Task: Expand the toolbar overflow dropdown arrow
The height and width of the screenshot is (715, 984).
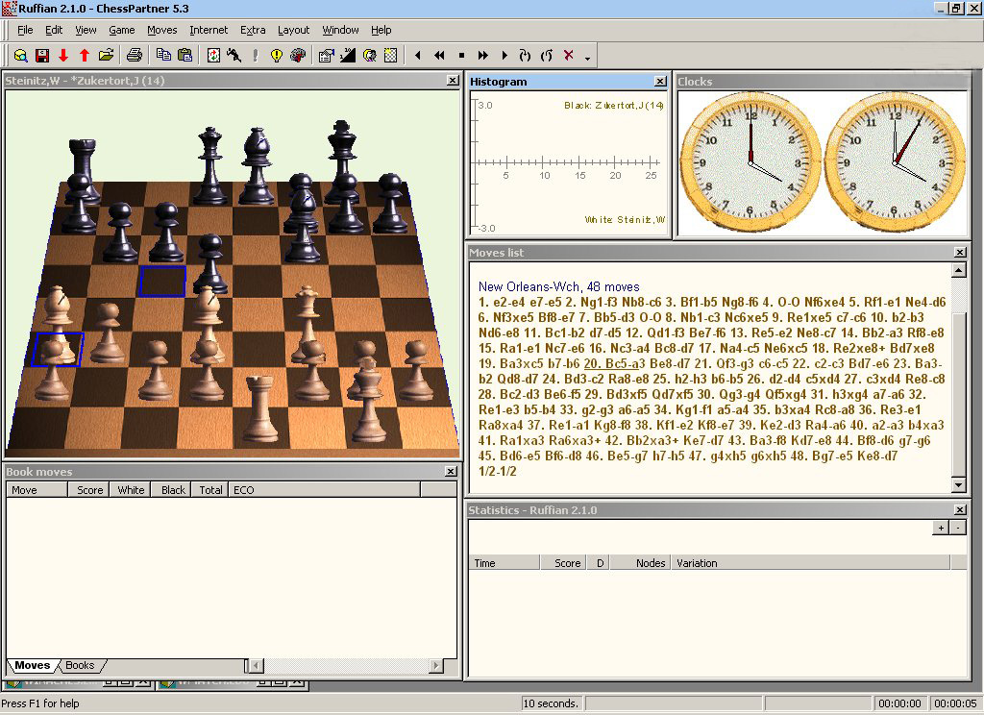Action: coord(587,59)
